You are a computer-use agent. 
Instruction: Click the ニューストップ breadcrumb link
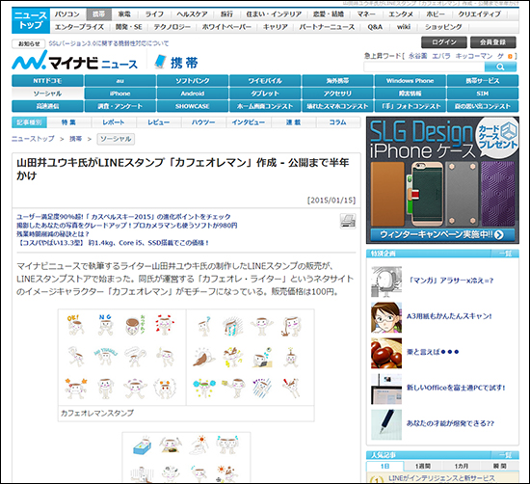click(x=33, y=139)
